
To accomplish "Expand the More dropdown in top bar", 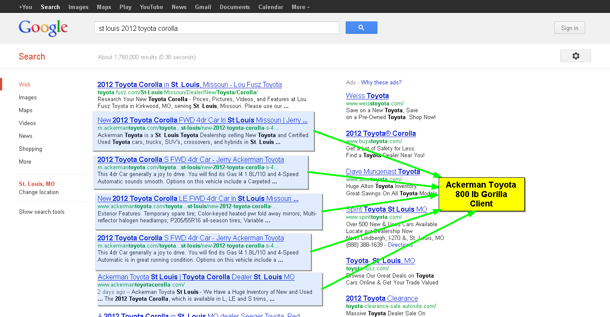I will click(300, 7).
